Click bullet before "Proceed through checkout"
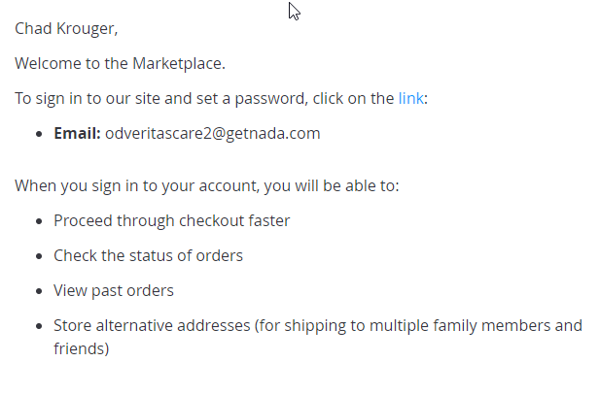Screen dimensions: 600x395 39,221
